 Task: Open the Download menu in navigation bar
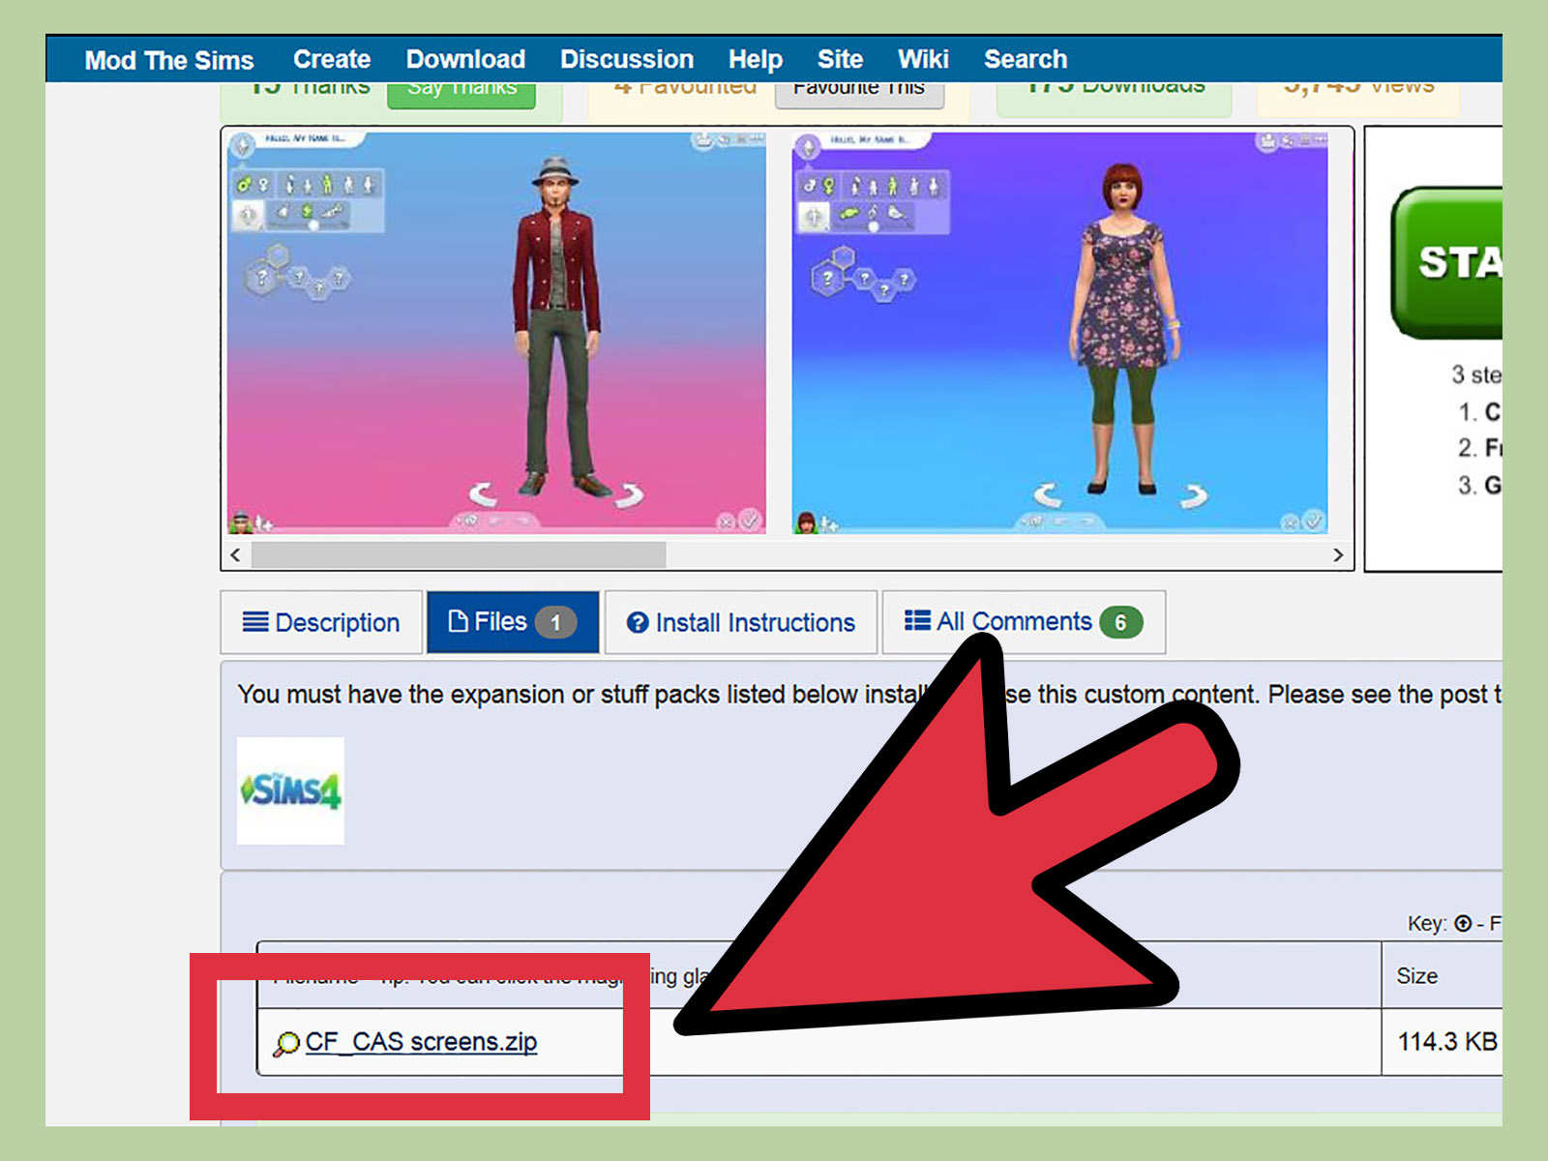[x=465, y=60]
